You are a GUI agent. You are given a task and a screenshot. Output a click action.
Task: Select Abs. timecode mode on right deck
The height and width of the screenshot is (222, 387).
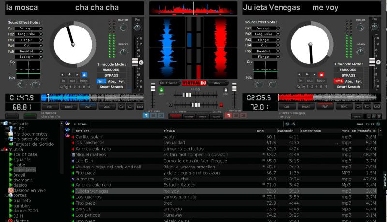349,81
